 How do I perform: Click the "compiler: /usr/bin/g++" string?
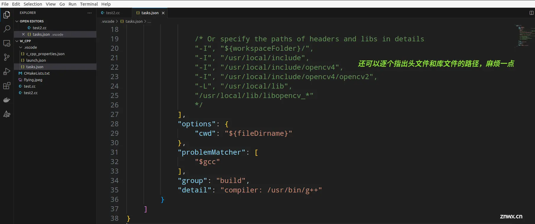[x=271, y=190]
